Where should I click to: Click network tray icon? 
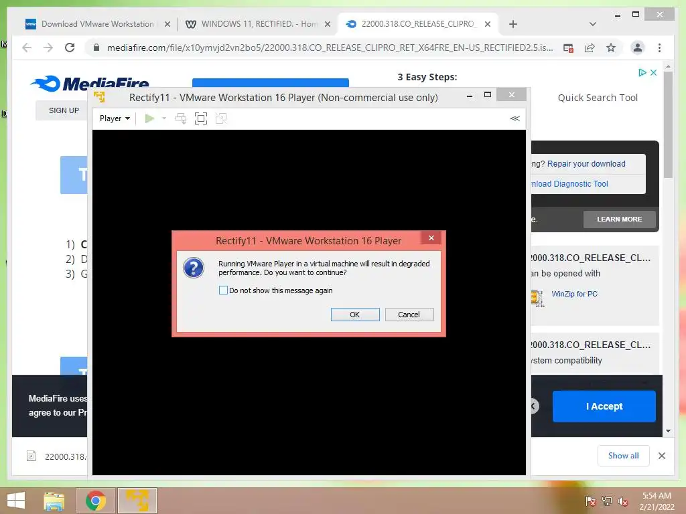coord(606,501)
